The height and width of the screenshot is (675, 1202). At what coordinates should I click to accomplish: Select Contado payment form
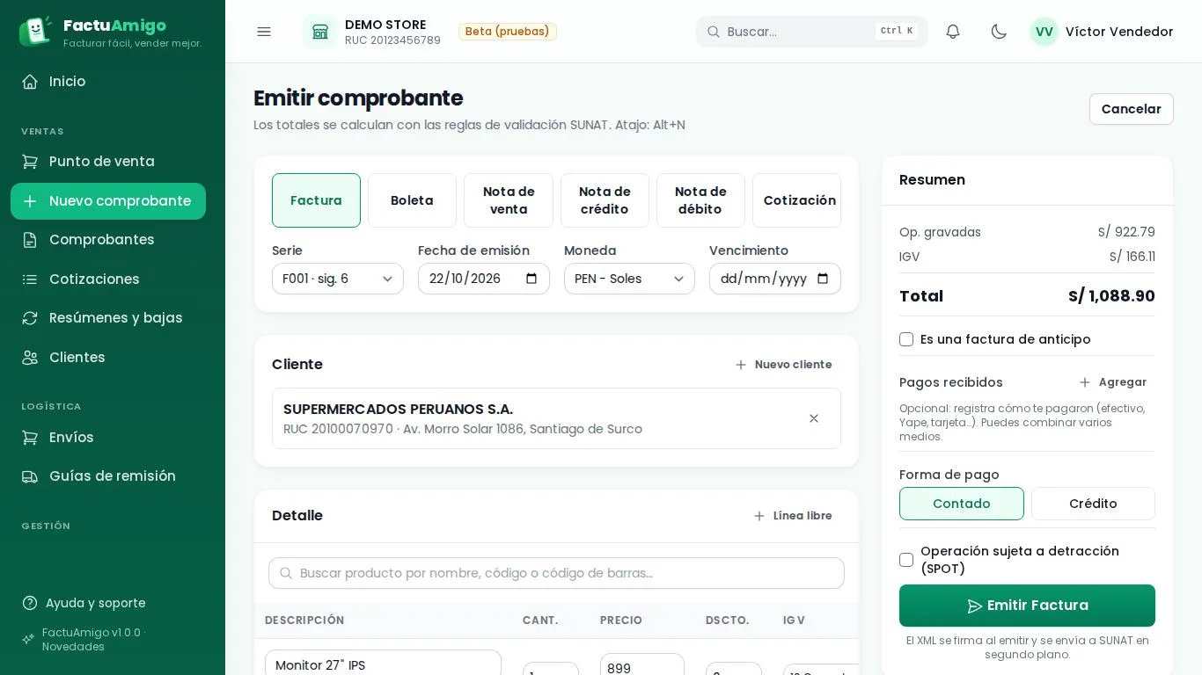(962, 504)
